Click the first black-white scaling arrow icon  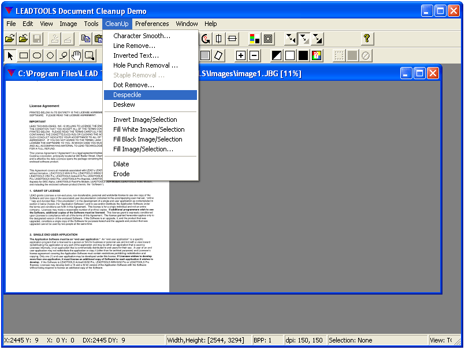[291, 39]
